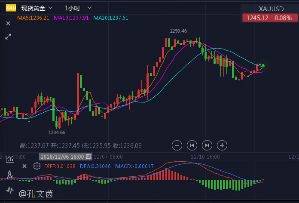Open the waveform indicators icon
This screenshot has width=299, height=203.
9,190
